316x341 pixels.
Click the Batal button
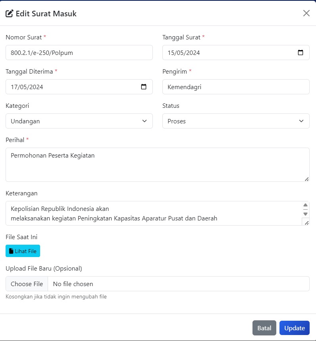point(264,328)
